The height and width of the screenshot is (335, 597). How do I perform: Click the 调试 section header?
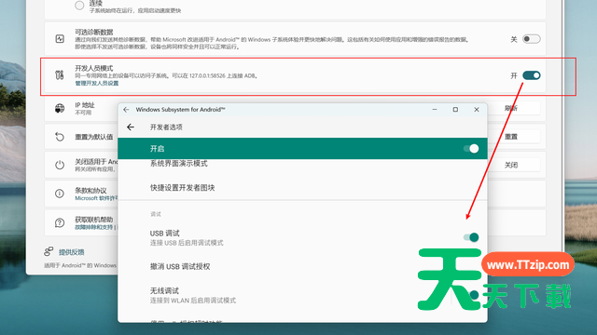(156, 214)
